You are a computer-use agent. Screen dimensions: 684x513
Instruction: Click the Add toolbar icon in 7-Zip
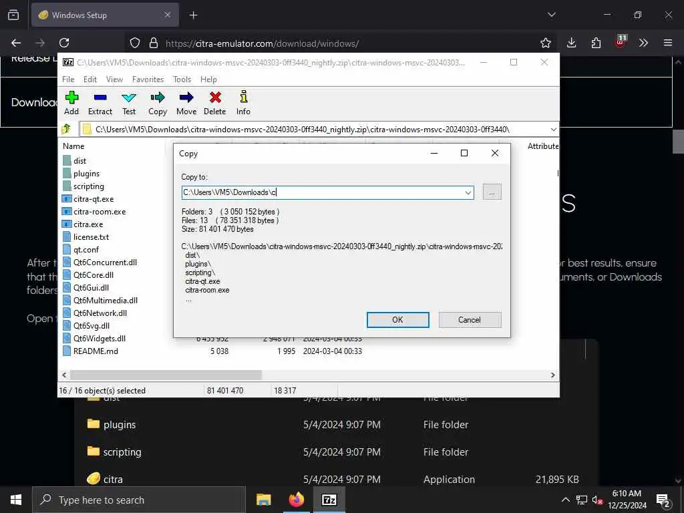pos(71,103)
